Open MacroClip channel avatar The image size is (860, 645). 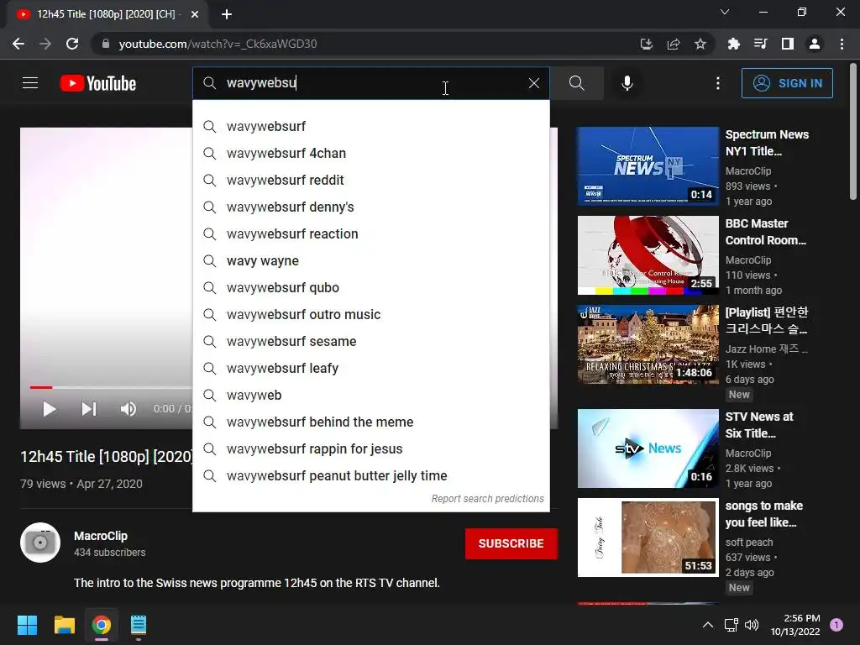tap(40, 543)
